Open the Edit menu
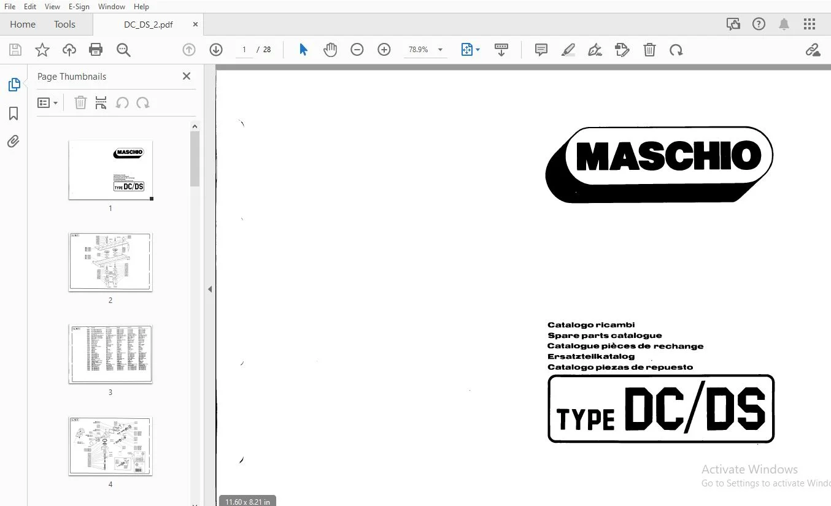The width and height of the screenshot is (831, 506). (x=30, y=7)
